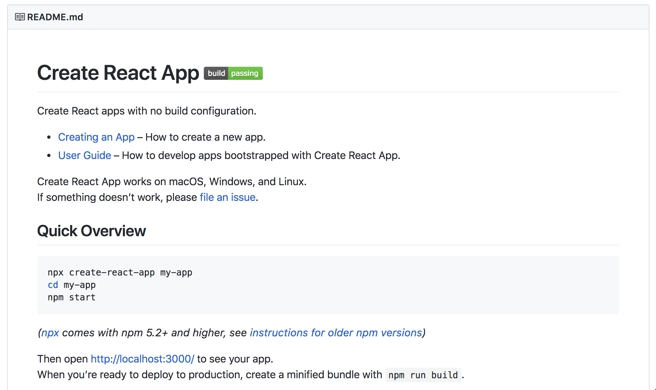This screenshot has width=656, height=390.
Task: Click the inline npm run build code
Action: [x=423, y=375]
